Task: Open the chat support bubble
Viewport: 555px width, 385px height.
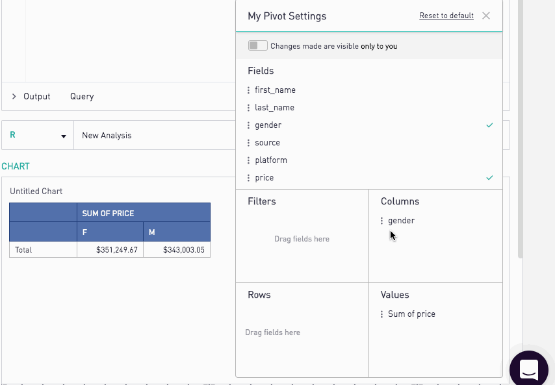Action: coord(528,369)
